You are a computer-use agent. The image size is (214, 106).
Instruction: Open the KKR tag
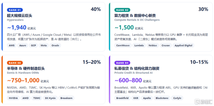pos(136,98)
